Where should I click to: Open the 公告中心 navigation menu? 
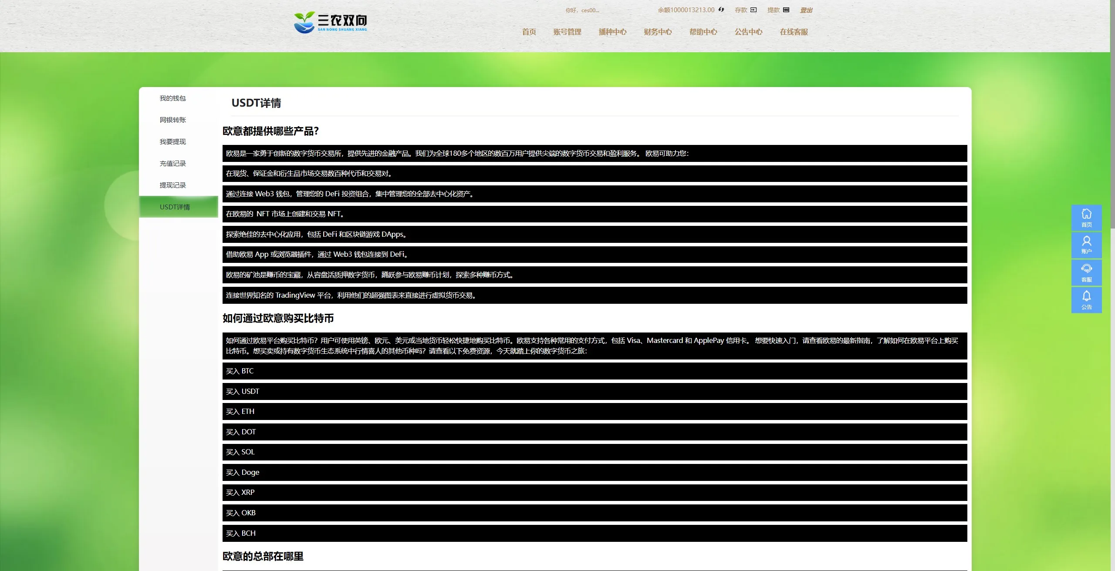(x=748, y=32)
